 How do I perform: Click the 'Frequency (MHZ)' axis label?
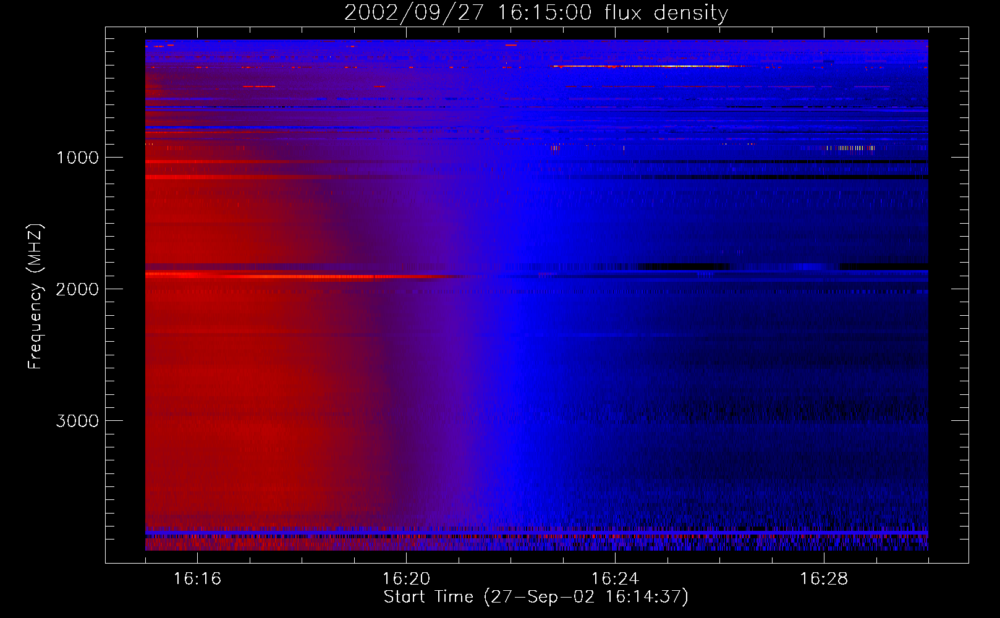pos(36,297)
